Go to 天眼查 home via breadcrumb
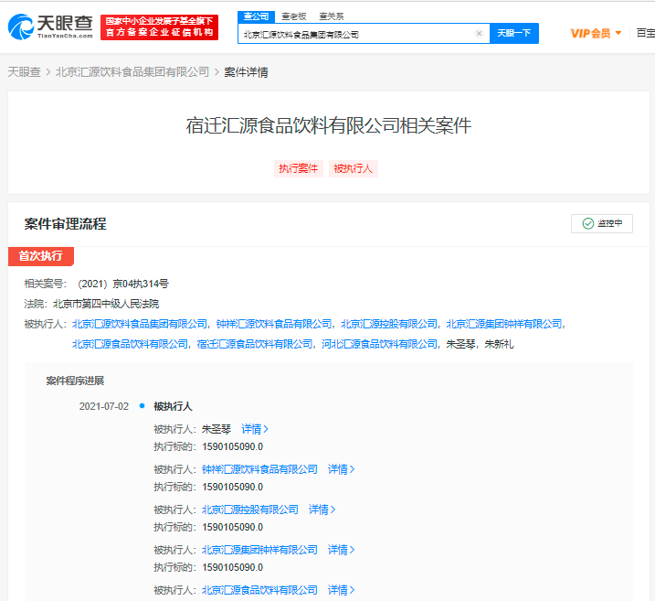 24,72
